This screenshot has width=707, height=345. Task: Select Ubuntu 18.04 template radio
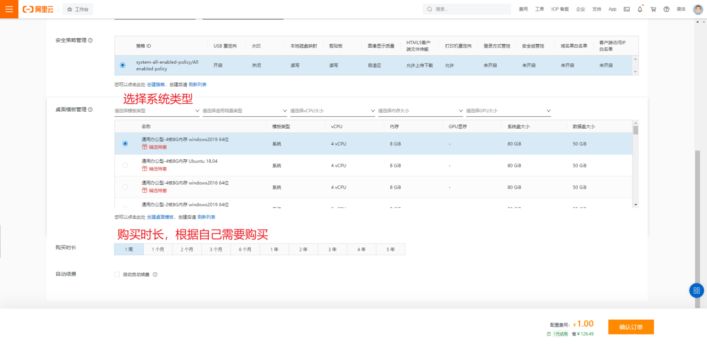point(125,165)
